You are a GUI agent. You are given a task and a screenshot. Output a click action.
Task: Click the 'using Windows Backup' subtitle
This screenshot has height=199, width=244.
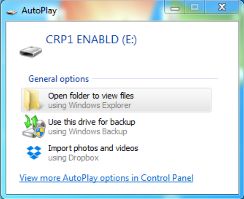88,132
